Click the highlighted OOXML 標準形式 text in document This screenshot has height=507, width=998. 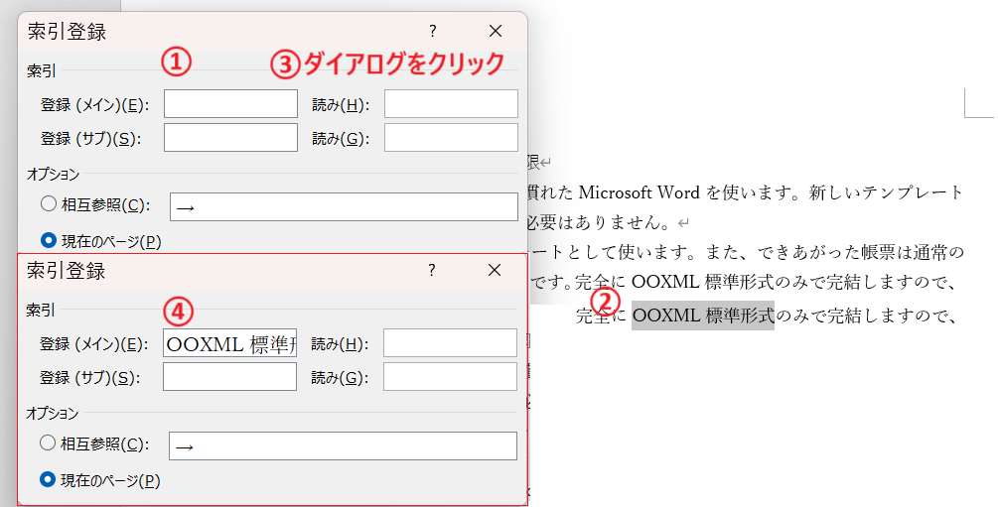(702, 317)
